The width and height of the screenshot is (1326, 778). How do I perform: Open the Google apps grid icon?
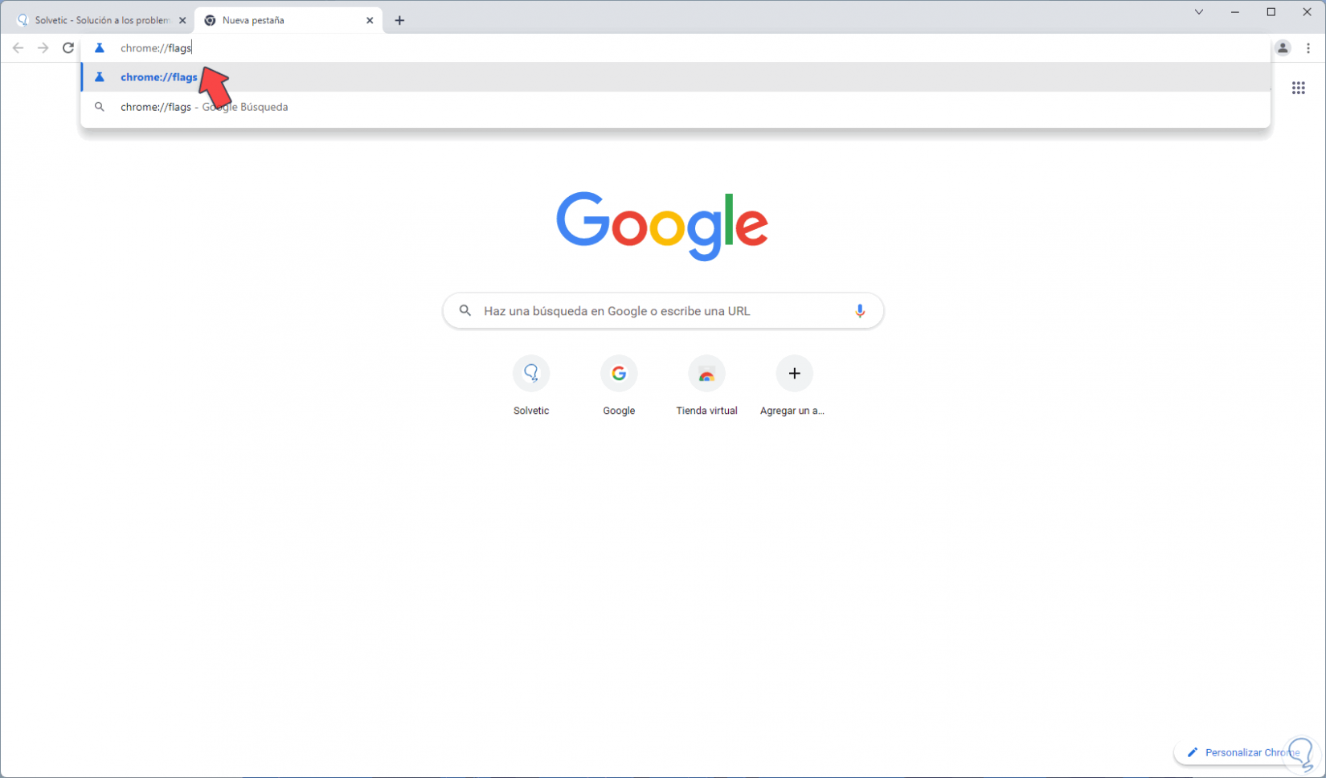click(1298, 88)
